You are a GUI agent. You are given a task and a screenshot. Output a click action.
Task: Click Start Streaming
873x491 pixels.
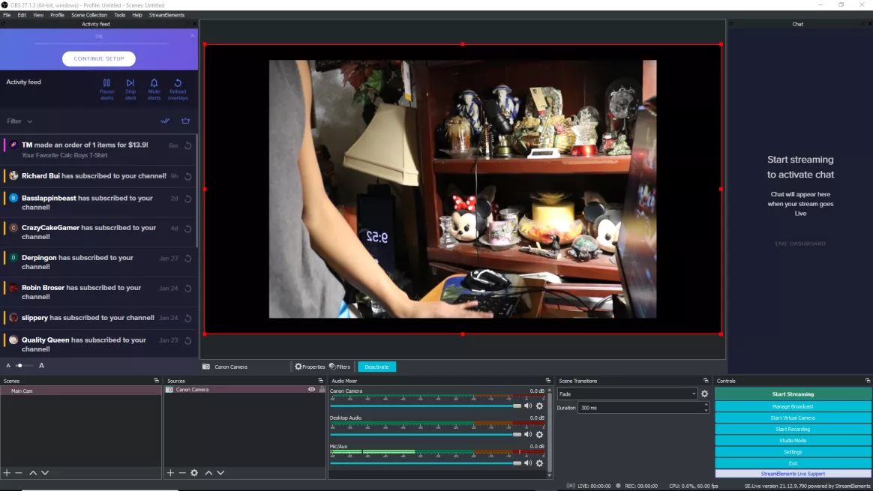[793, 394]
